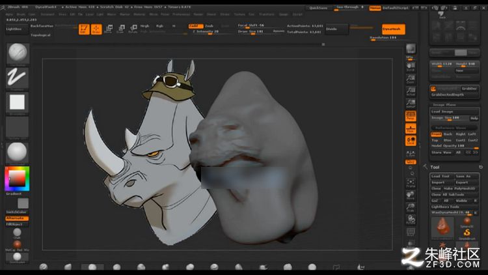Toggle the Floor grid button
Screen dimensions: 488x275
tap(411, 128)
